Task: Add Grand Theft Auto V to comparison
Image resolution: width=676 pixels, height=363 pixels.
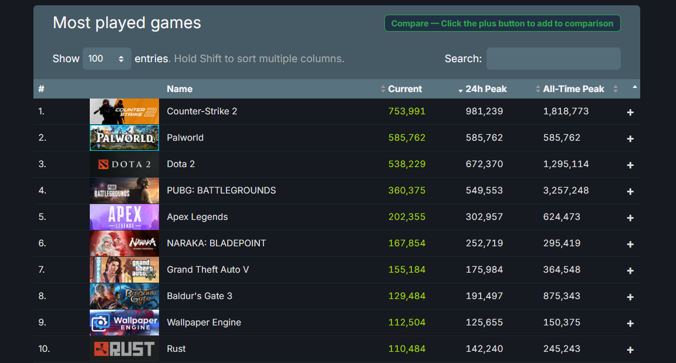Action: (x=630, y=270)
